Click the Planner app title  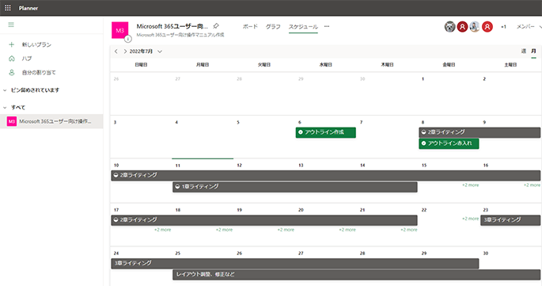28,8
